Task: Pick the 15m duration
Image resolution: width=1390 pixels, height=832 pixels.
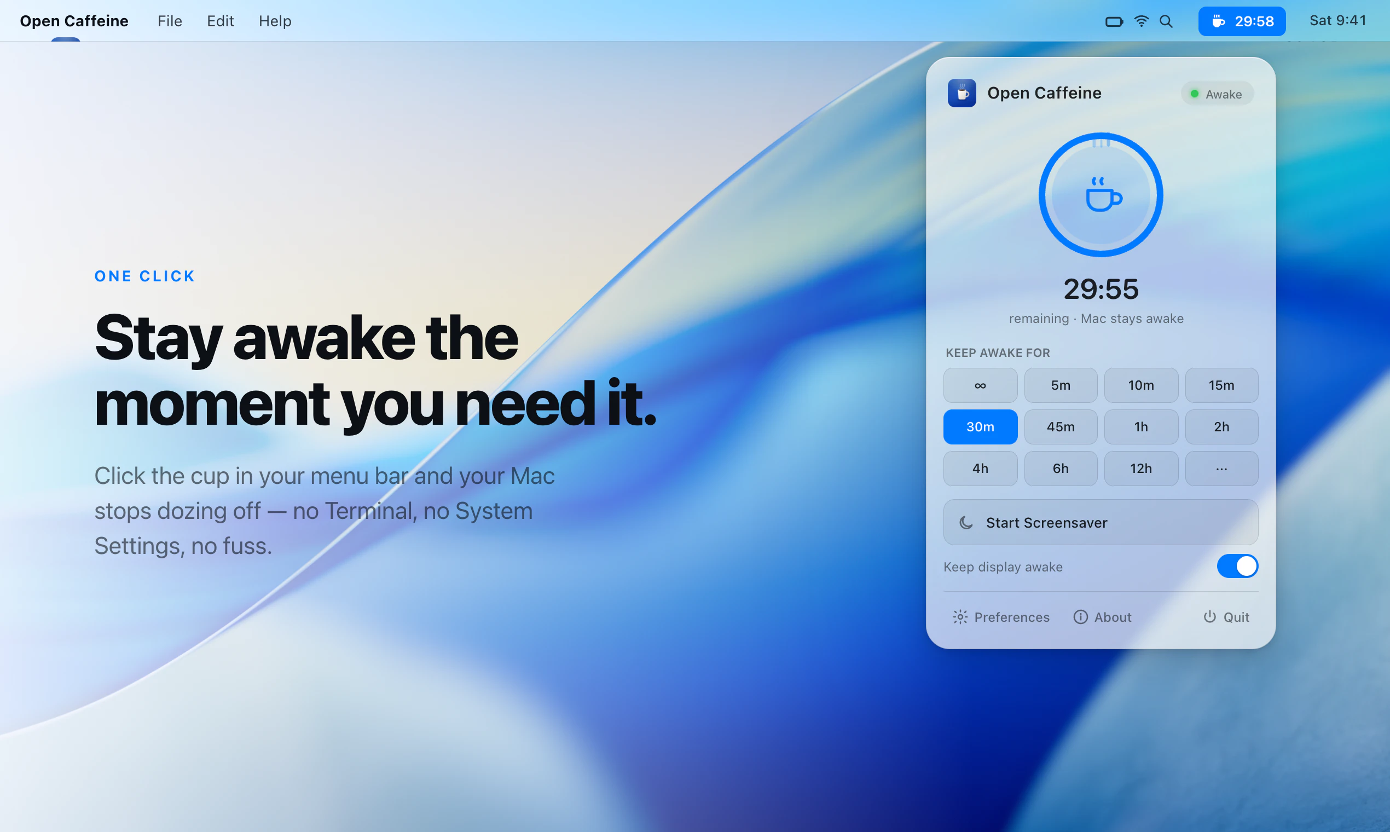Action: 1222,385
